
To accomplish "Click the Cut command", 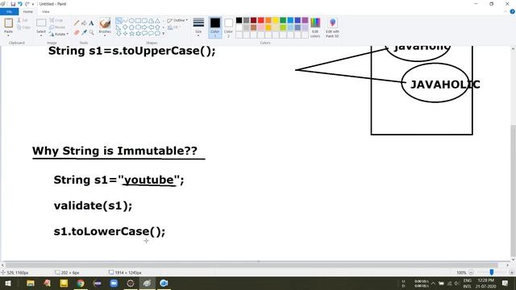I will [x=23, y=20].
